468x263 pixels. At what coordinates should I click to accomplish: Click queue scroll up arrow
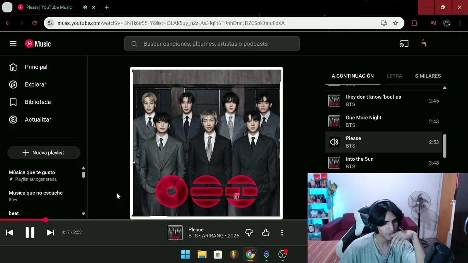(445, 88)
